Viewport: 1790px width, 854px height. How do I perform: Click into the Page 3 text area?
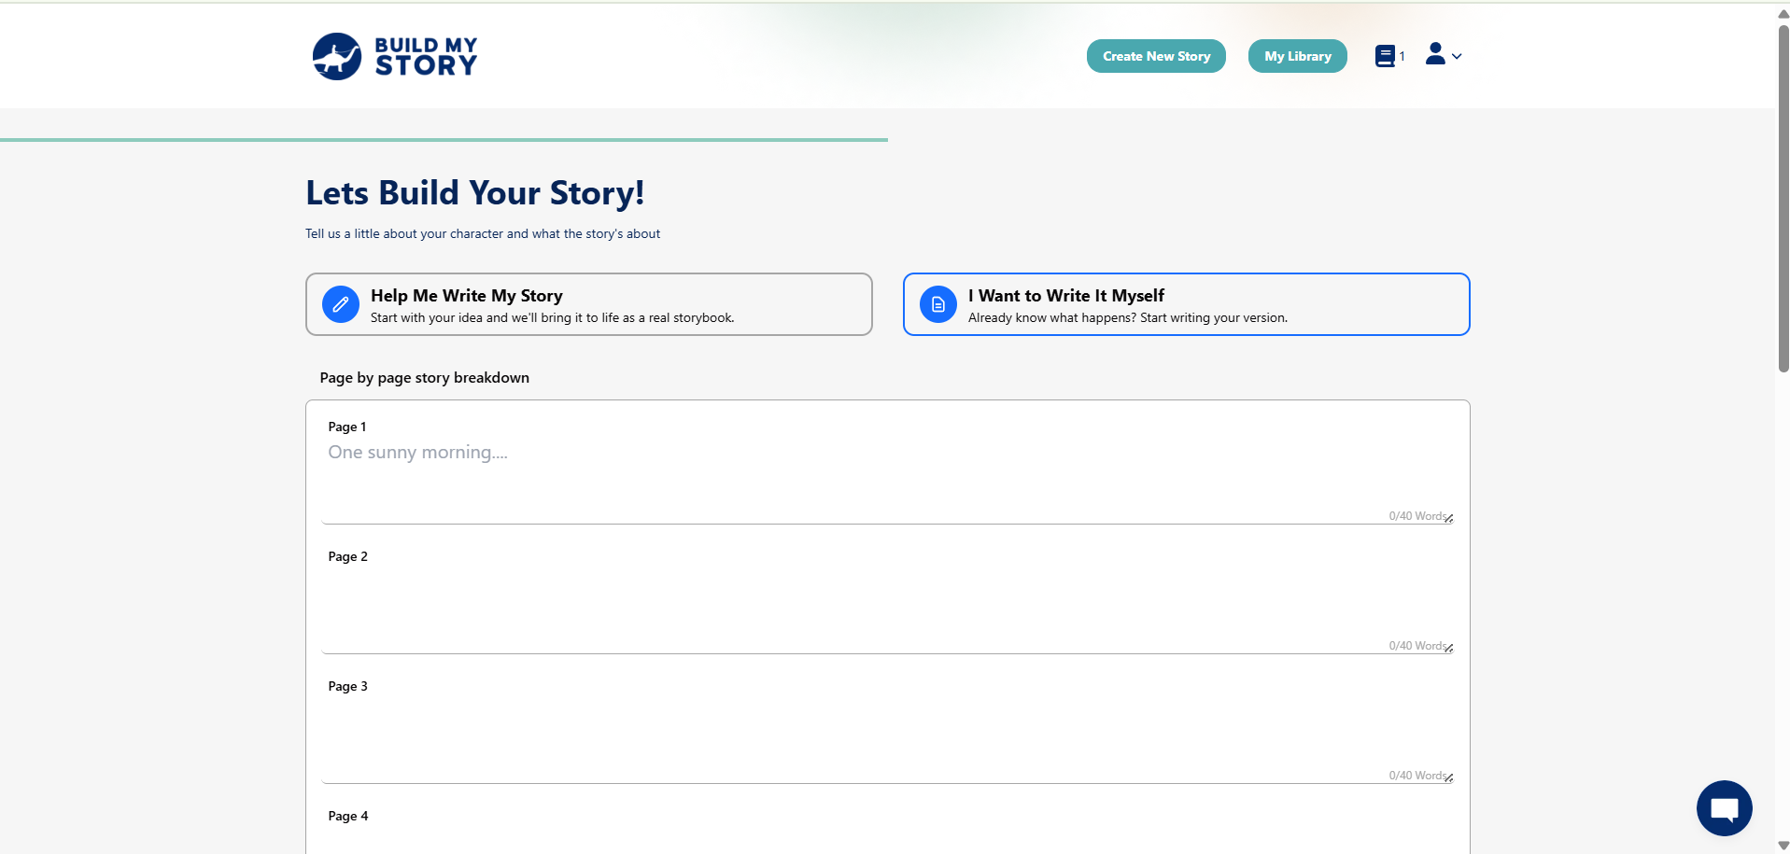887,736
